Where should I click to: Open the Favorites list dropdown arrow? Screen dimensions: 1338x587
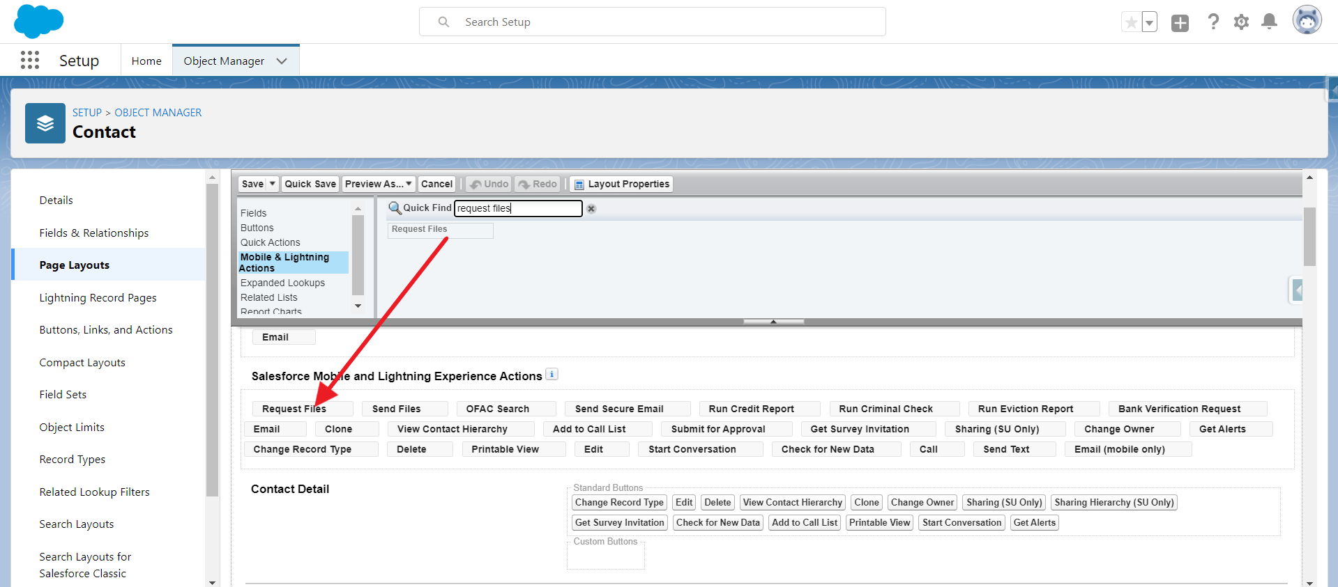point(1149,22)
